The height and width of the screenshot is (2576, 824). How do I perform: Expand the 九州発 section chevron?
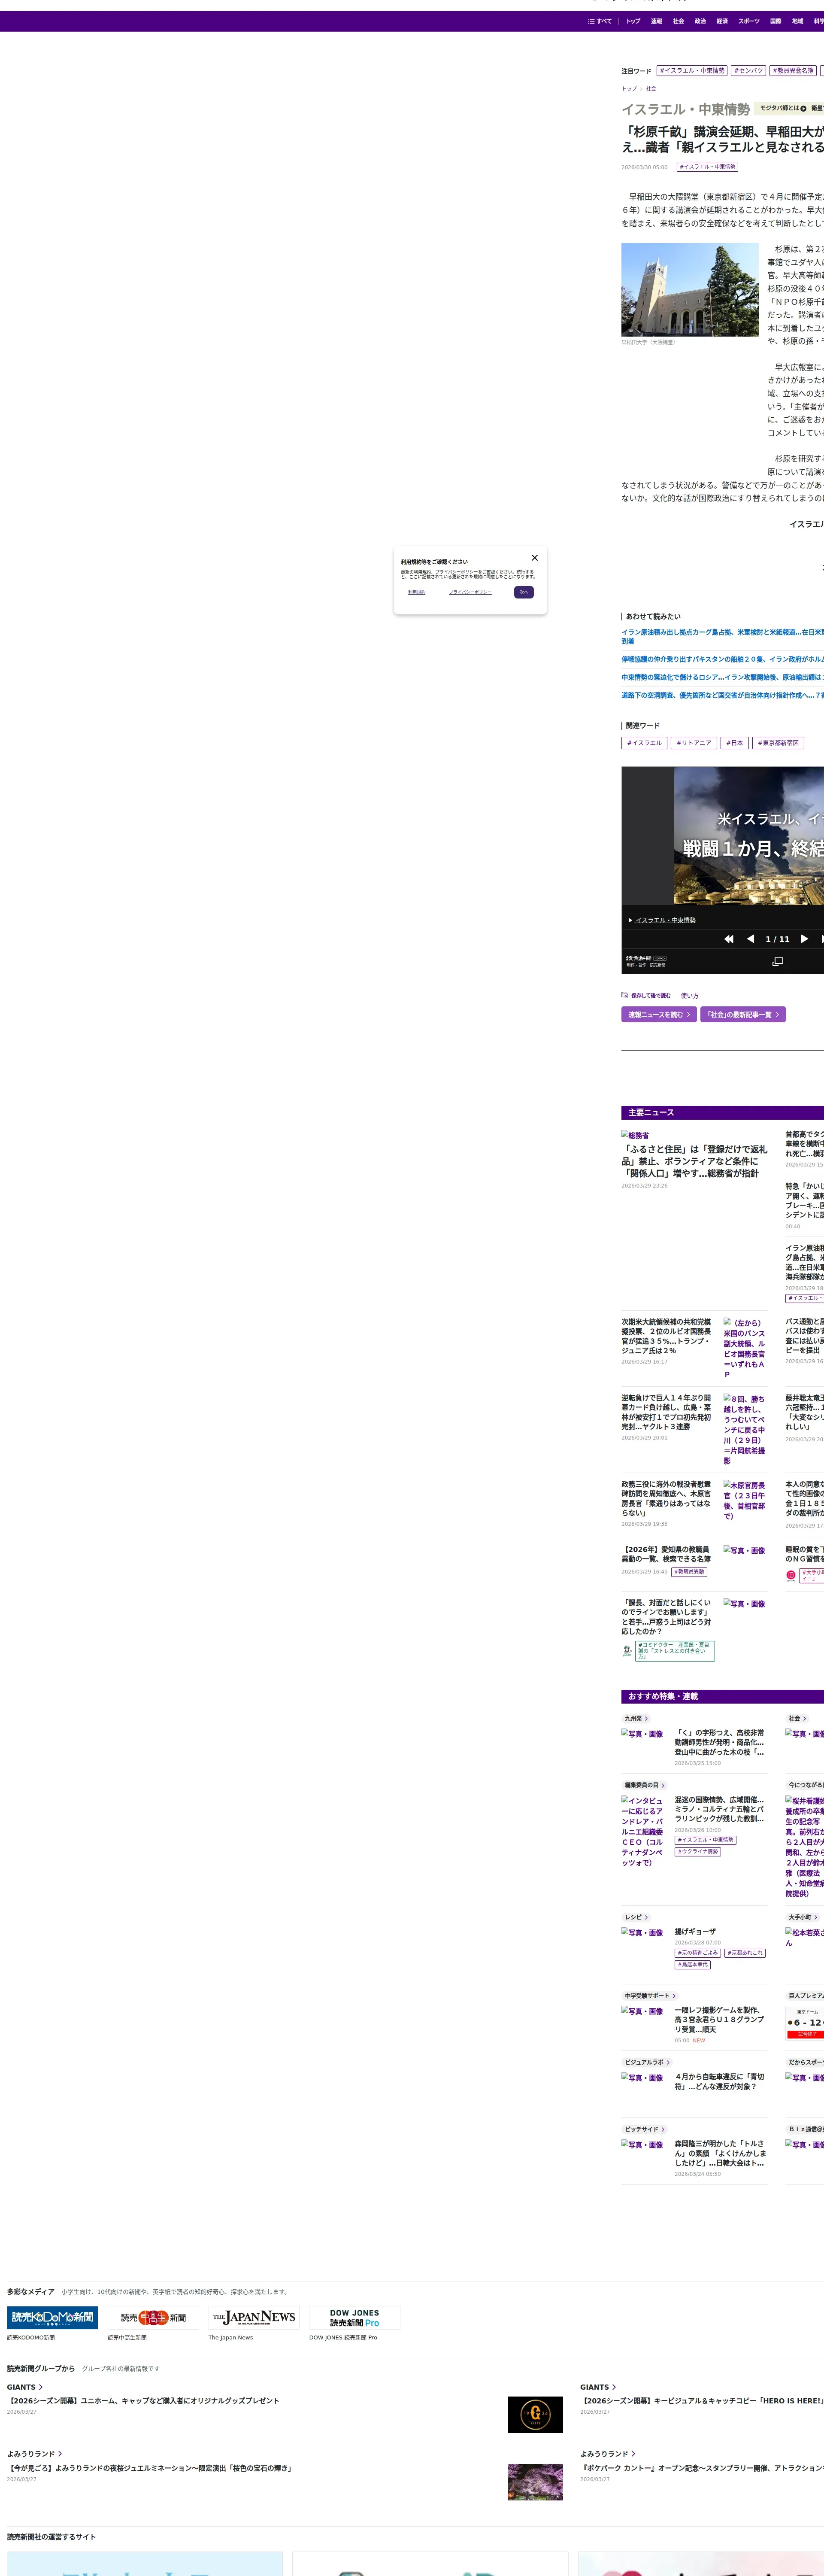pyautogui.click(x=646, y=1718)
